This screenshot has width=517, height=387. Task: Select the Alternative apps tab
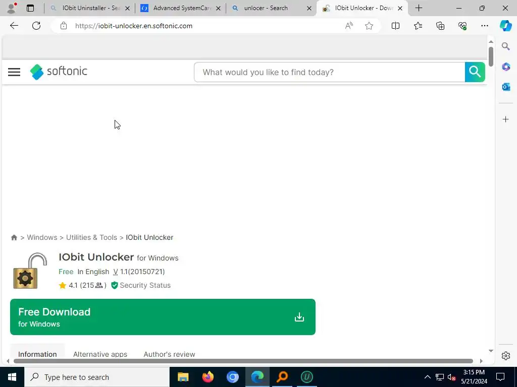pos(100,354)
